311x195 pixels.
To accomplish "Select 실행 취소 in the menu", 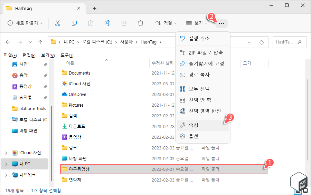I will (203, 38).
